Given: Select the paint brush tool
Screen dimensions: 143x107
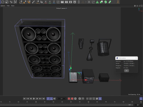Looking at the screenshot, I should coord(33,2).
